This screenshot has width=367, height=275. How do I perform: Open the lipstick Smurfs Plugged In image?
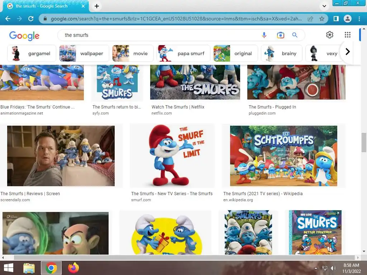(296, 82)
